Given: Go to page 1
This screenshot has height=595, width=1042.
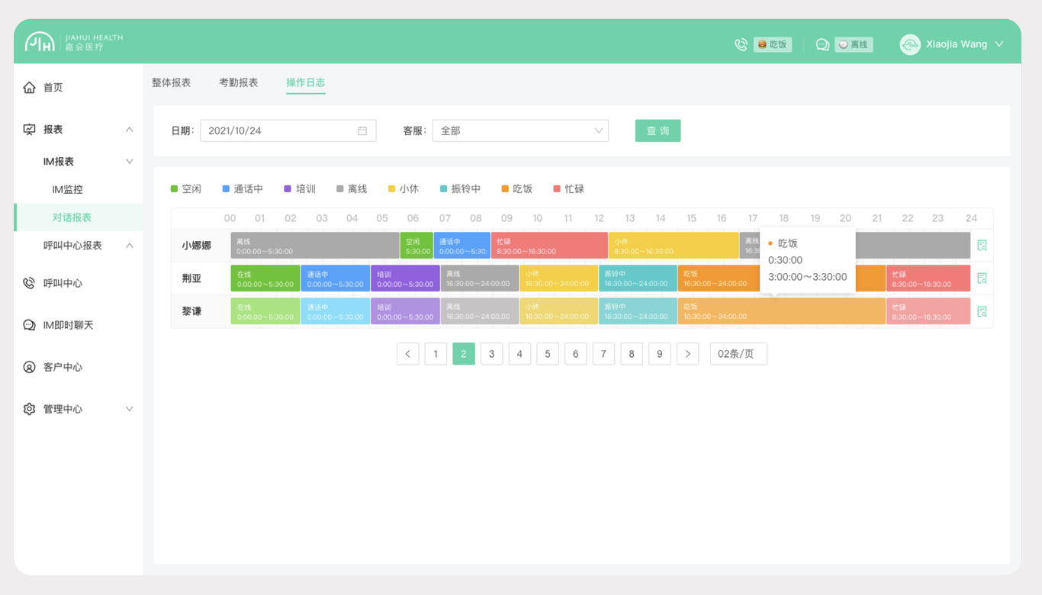Looking at the screenshot, I should click(x=436, y=354).
